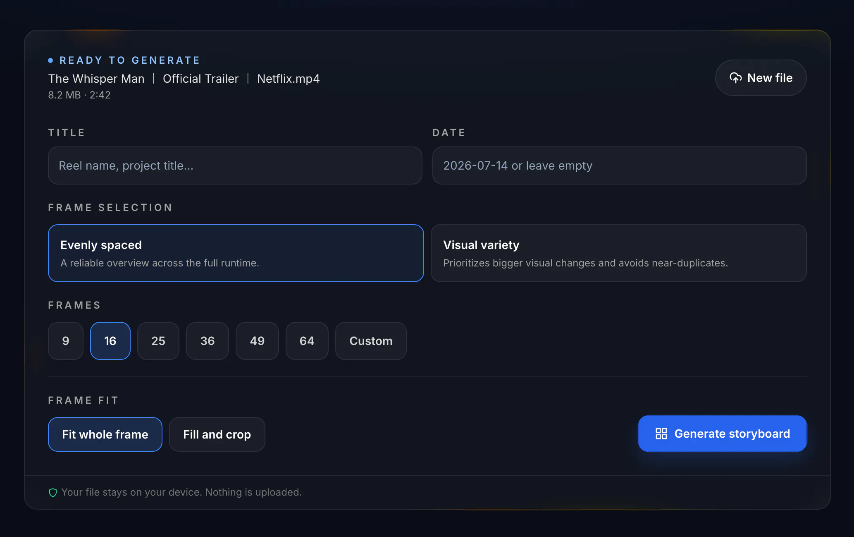
Task: Click the green shield privacy icon
Action: [53, 492]
